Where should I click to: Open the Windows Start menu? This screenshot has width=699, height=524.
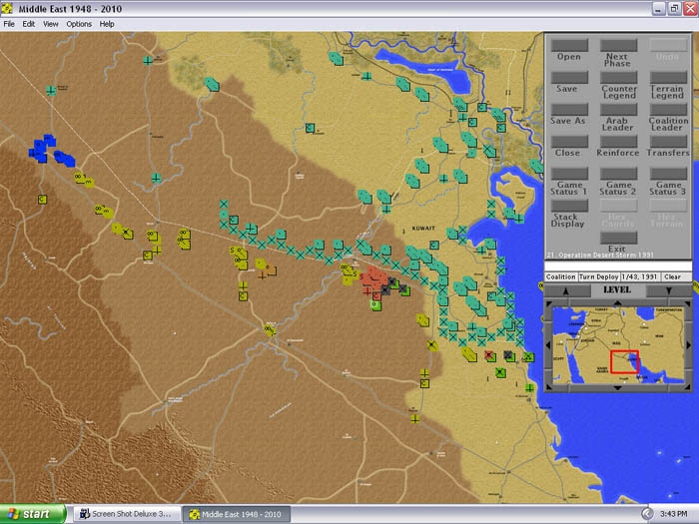[x=32, y=514]
